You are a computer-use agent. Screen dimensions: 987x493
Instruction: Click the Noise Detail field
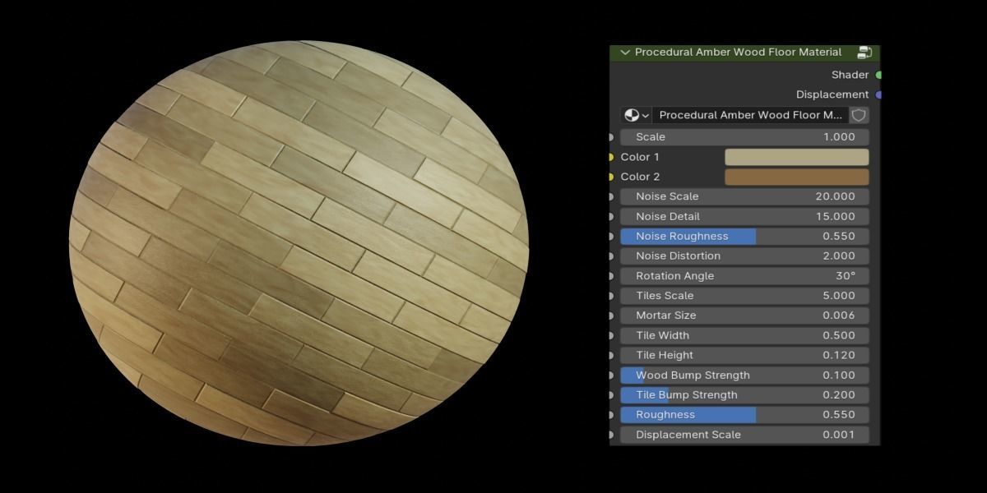point(744,216)
